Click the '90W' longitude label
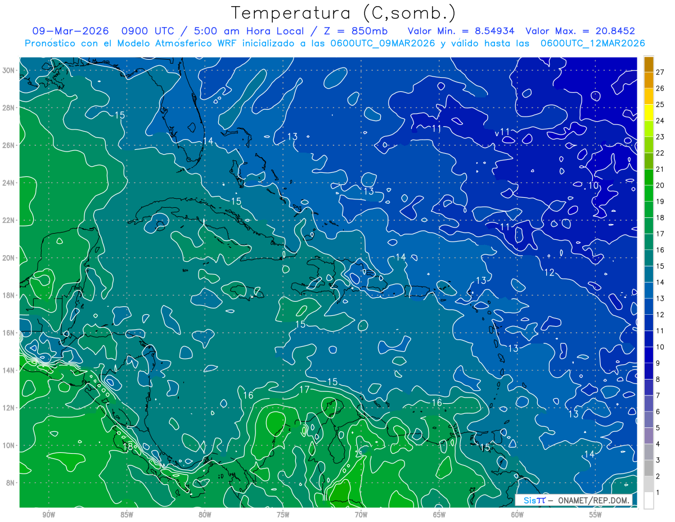This screenshot has width=675, height=522. coord(48,514)
